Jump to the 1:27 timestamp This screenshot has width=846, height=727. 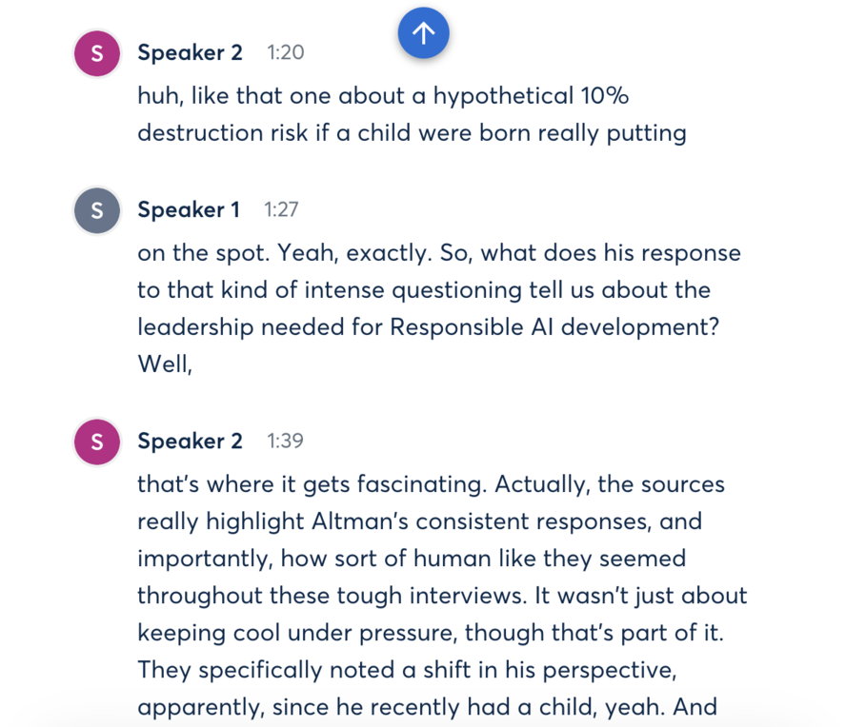pos(282,210)
